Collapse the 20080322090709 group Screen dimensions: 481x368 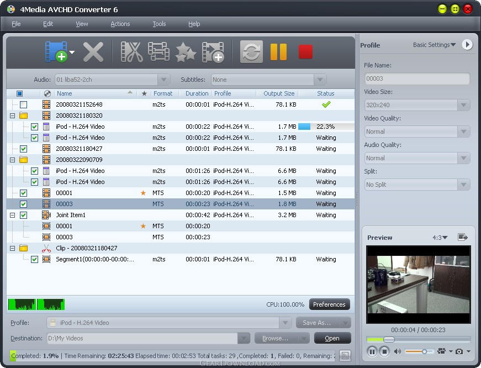click(x=12, y=160)
